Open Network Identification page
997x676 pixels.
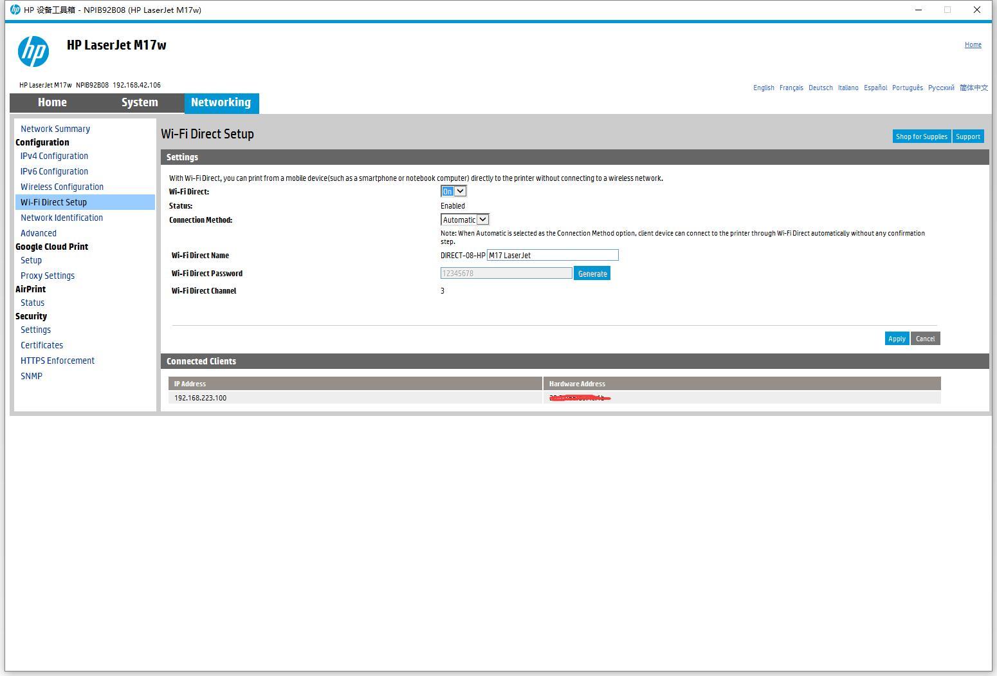pyautogui.click(x=62, y=218)
